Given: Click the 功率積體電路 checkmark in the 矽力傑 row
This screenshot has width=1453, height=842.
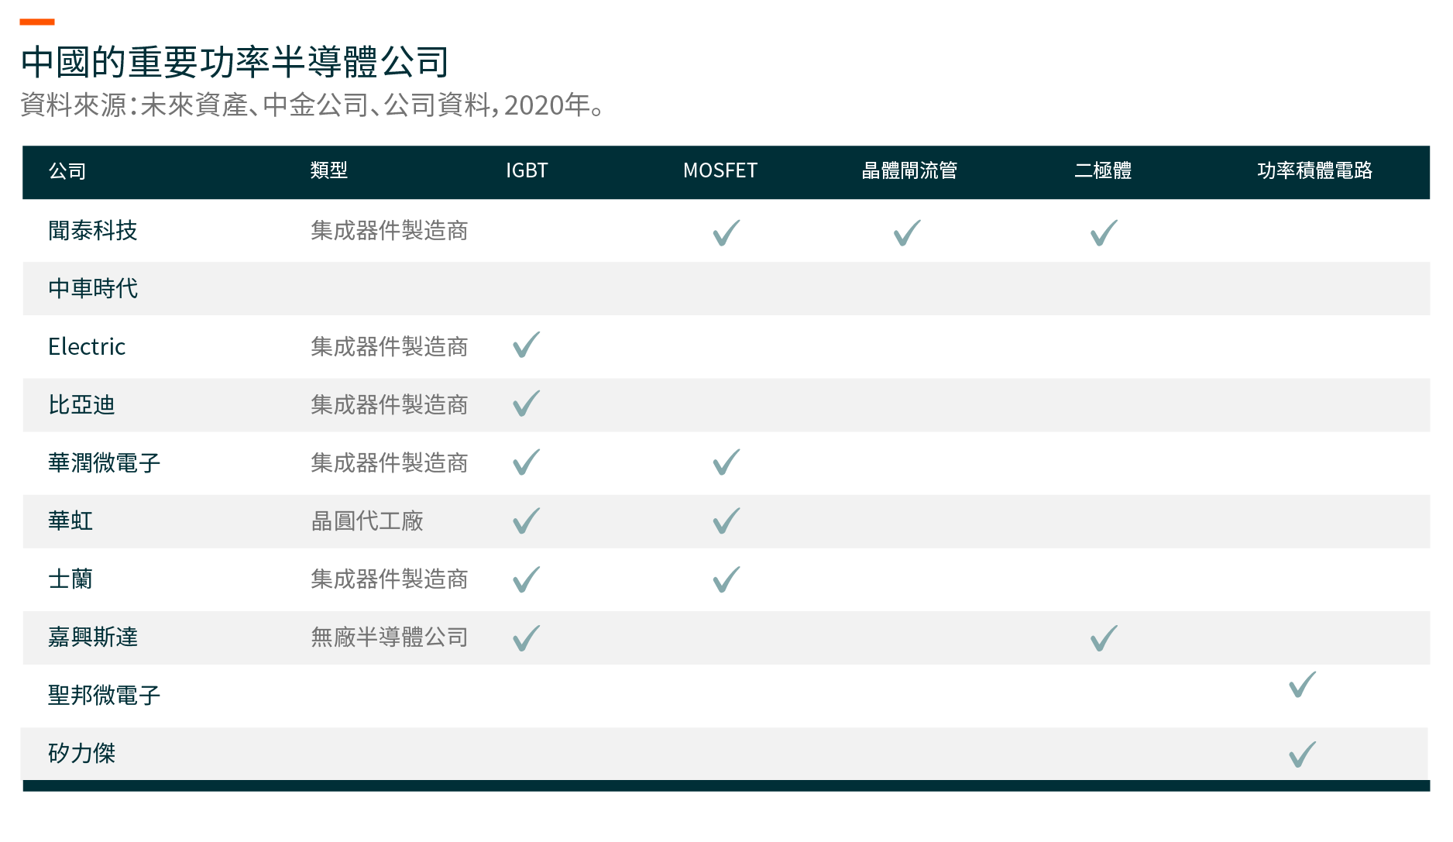Looking at the screenshot, I should click(1303, 754).
